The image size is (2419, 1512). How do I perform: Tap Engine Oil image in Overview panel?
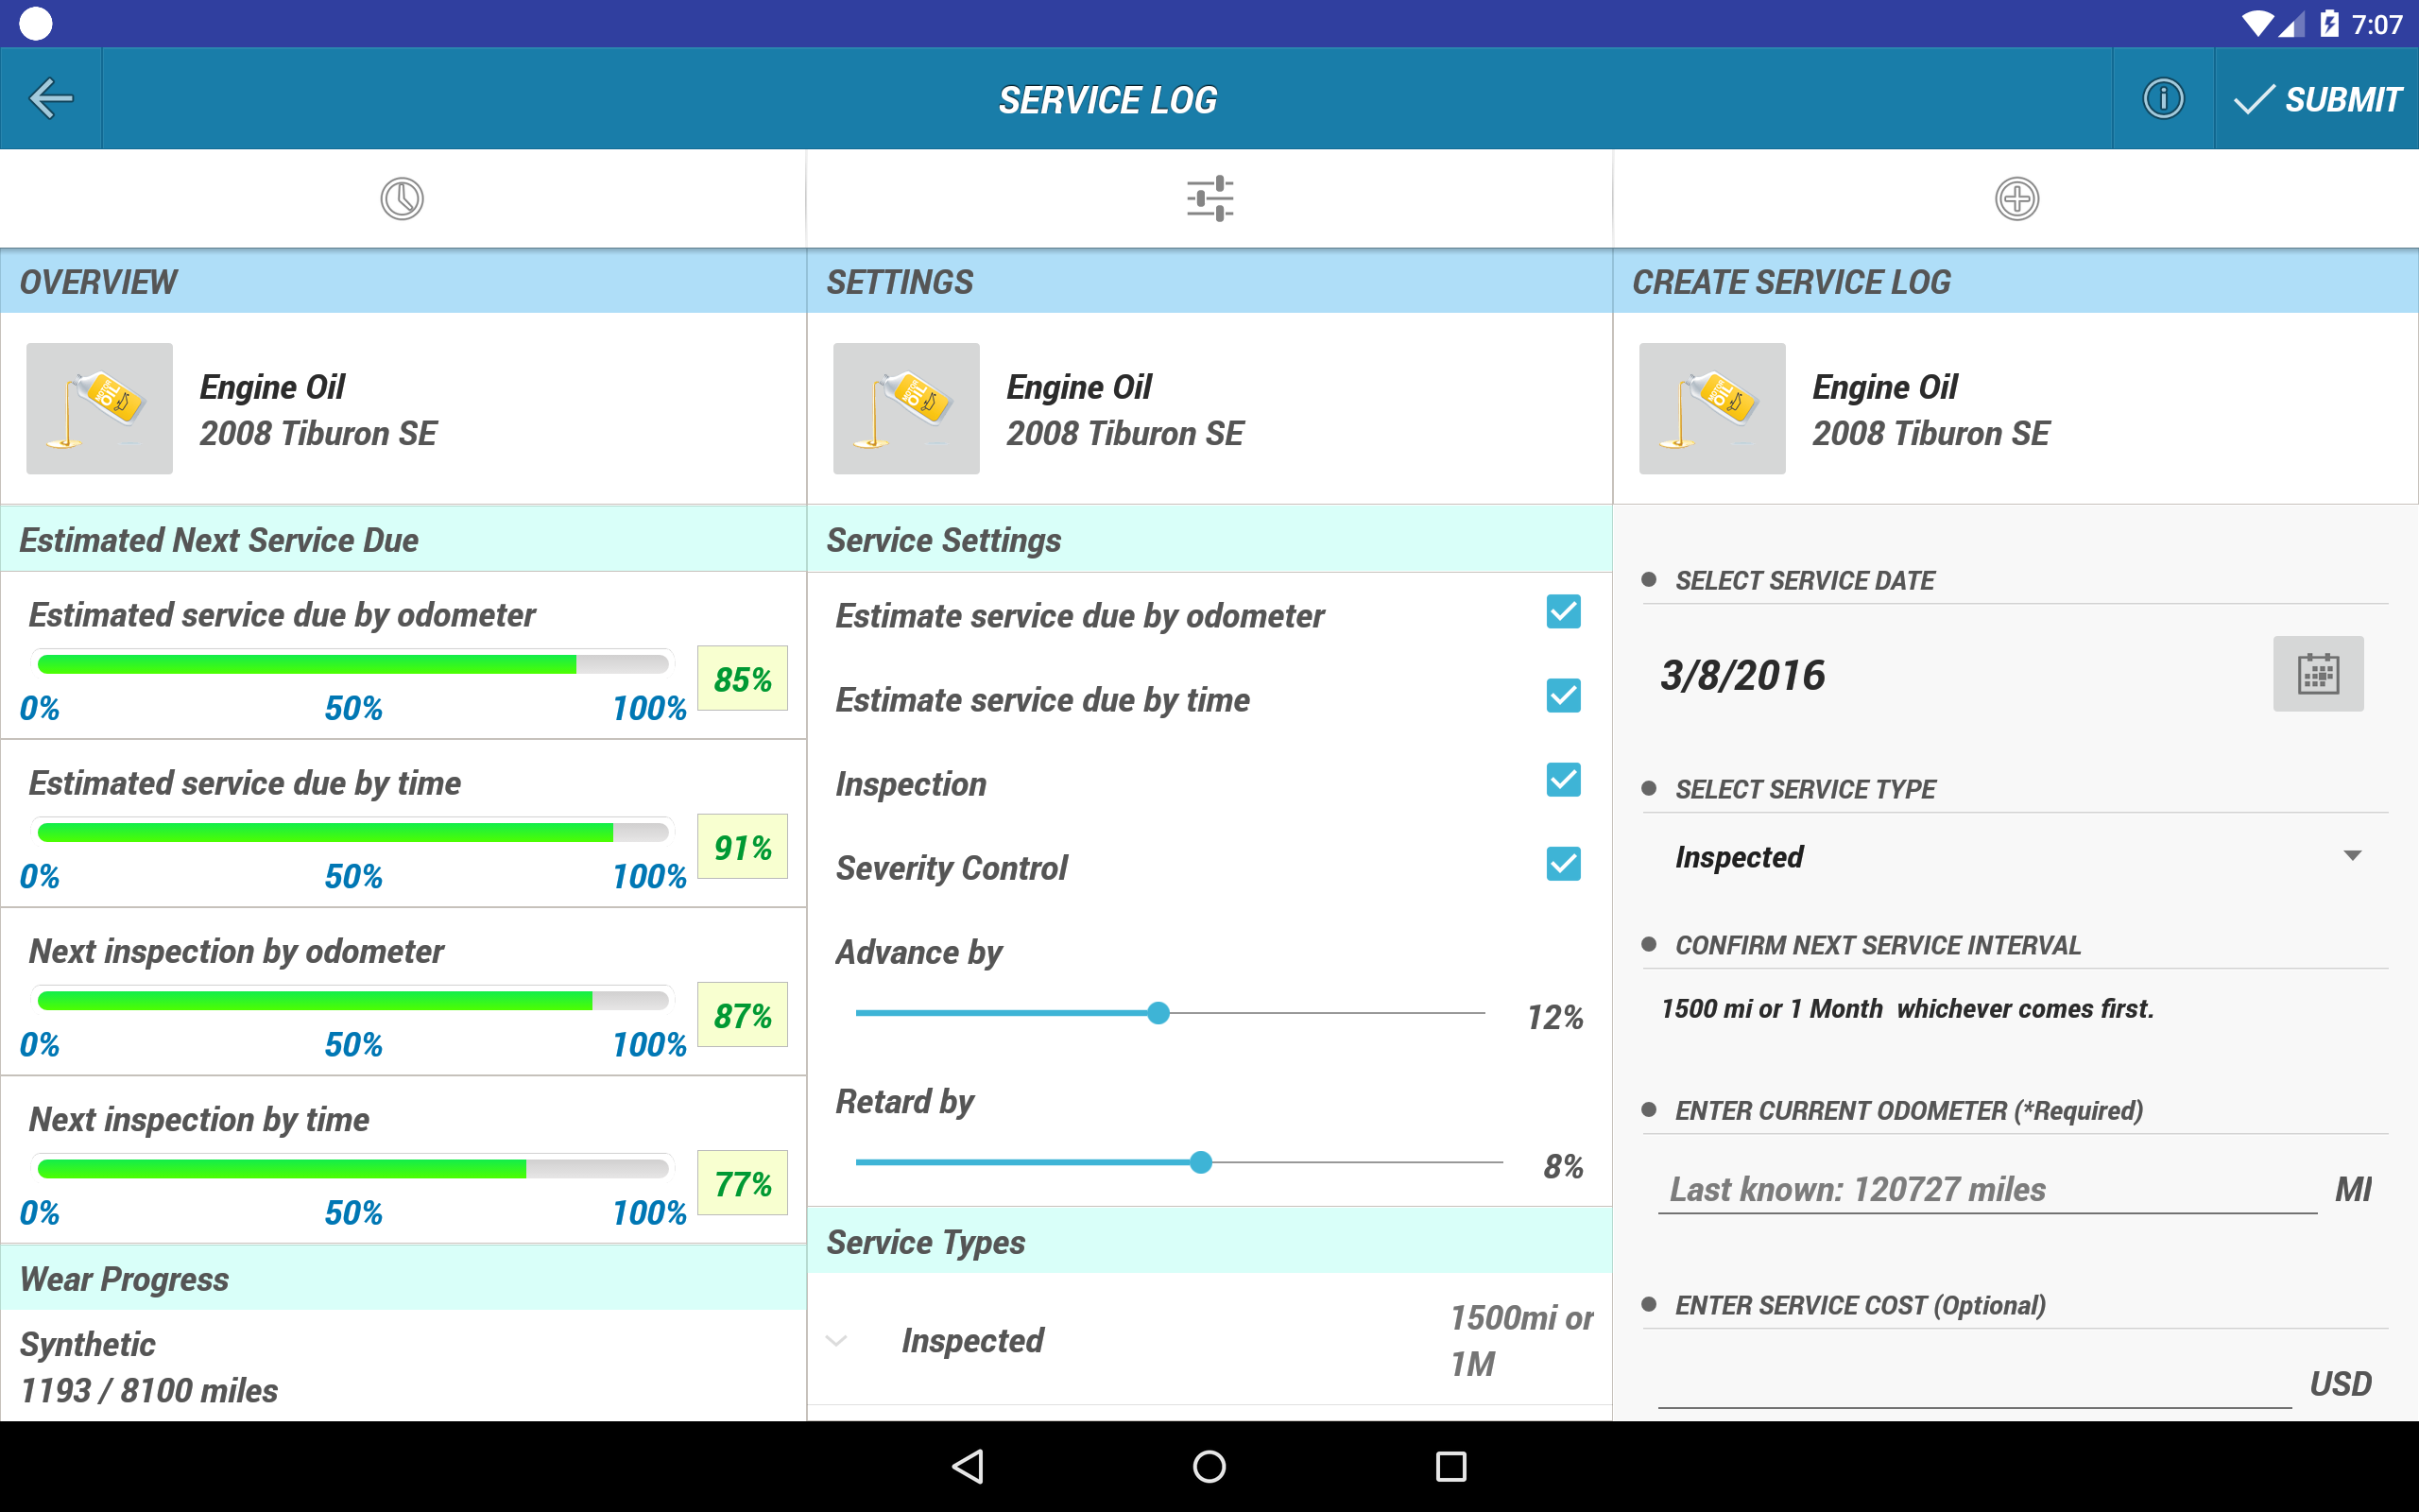coord(99,409)
